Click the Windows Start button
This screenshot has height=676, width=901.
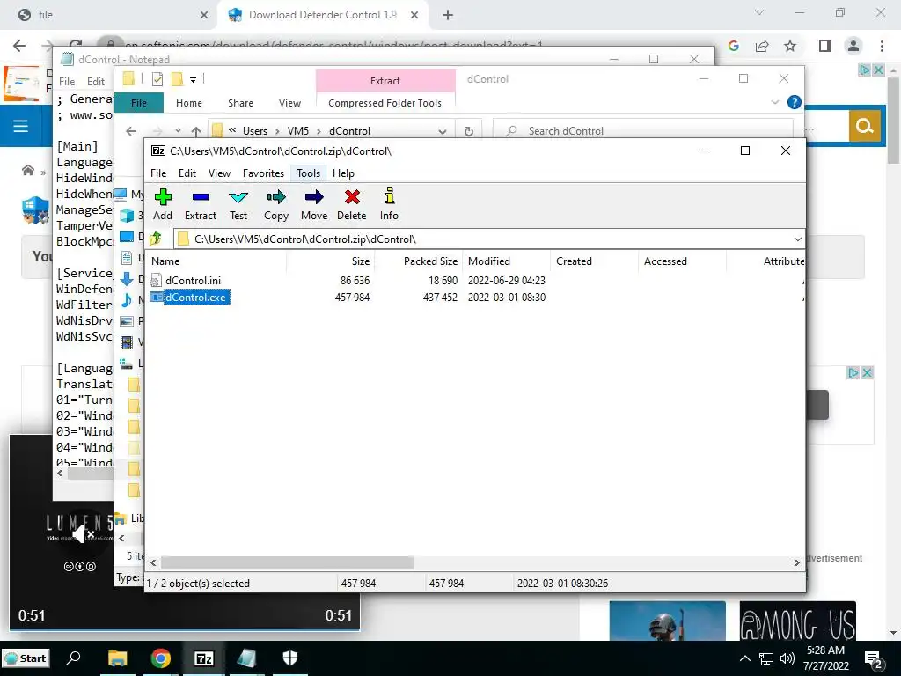point(26,658)
